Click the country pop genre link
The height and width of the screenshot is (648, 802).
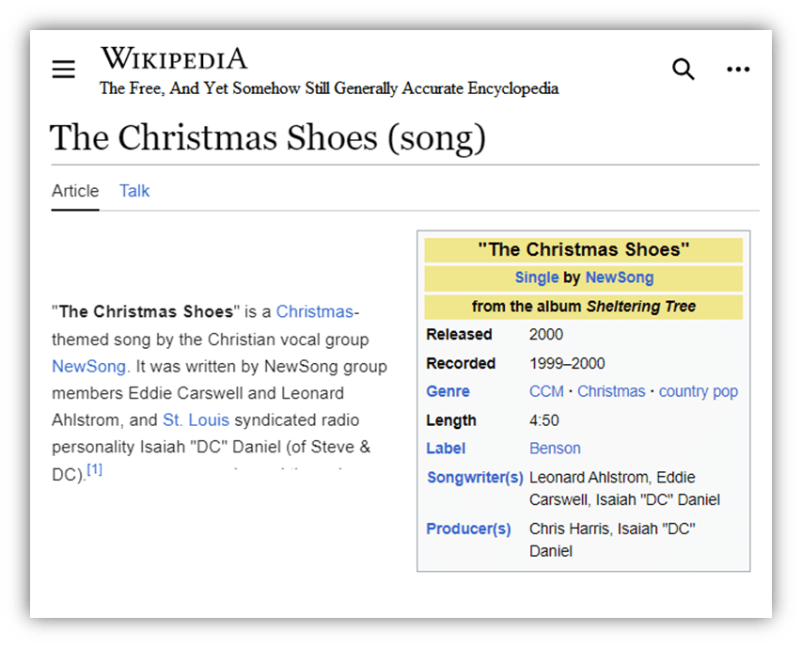coord(699,391)
